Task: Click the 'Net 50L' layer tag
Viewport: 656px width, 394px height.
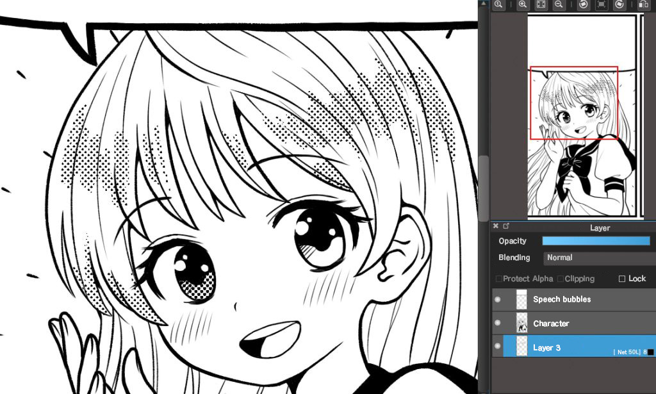Action: 628,352
